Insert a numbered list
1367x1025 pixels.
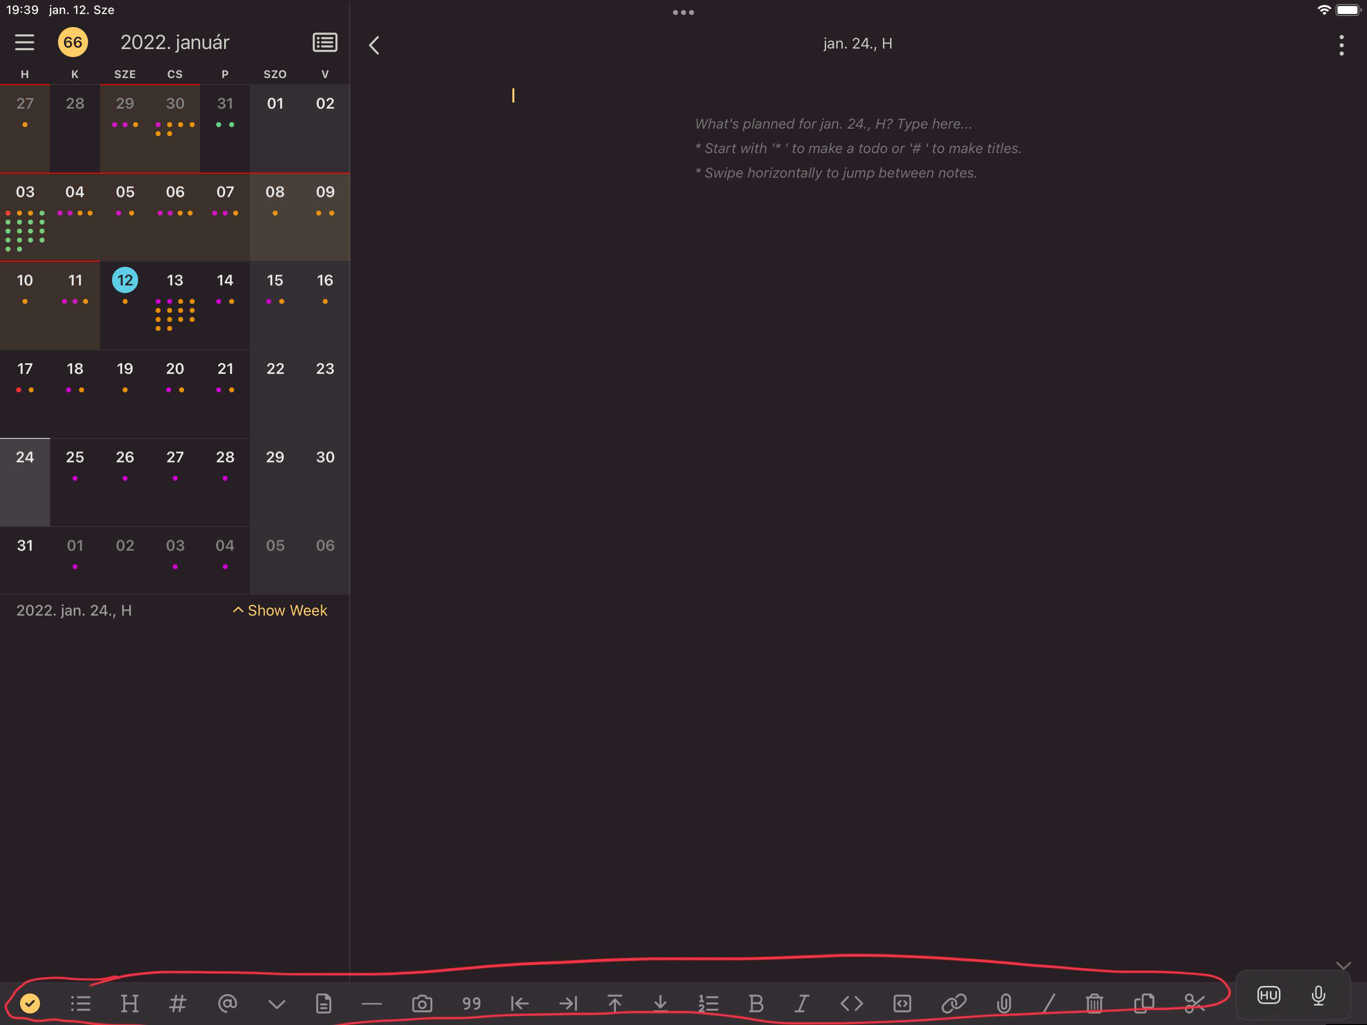(x=708, y=1003)
